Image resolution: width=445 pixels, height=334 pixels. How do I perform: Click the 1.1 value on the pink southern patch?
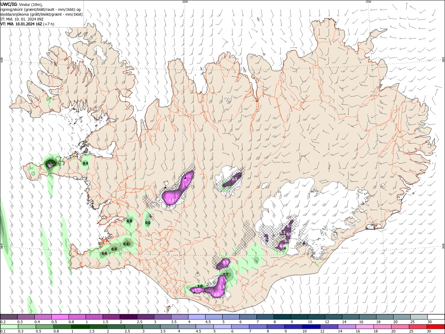pyautogui.click(x=197, y=290)
